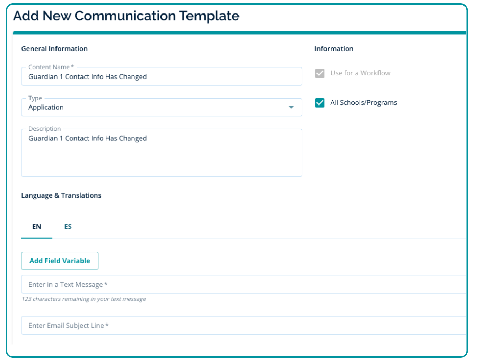
Task: Focus the Enter in a Text Message field
Action: point(243,284)
